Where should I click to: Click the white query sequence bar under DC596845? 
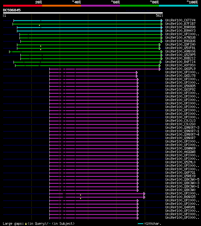(83, 13)
